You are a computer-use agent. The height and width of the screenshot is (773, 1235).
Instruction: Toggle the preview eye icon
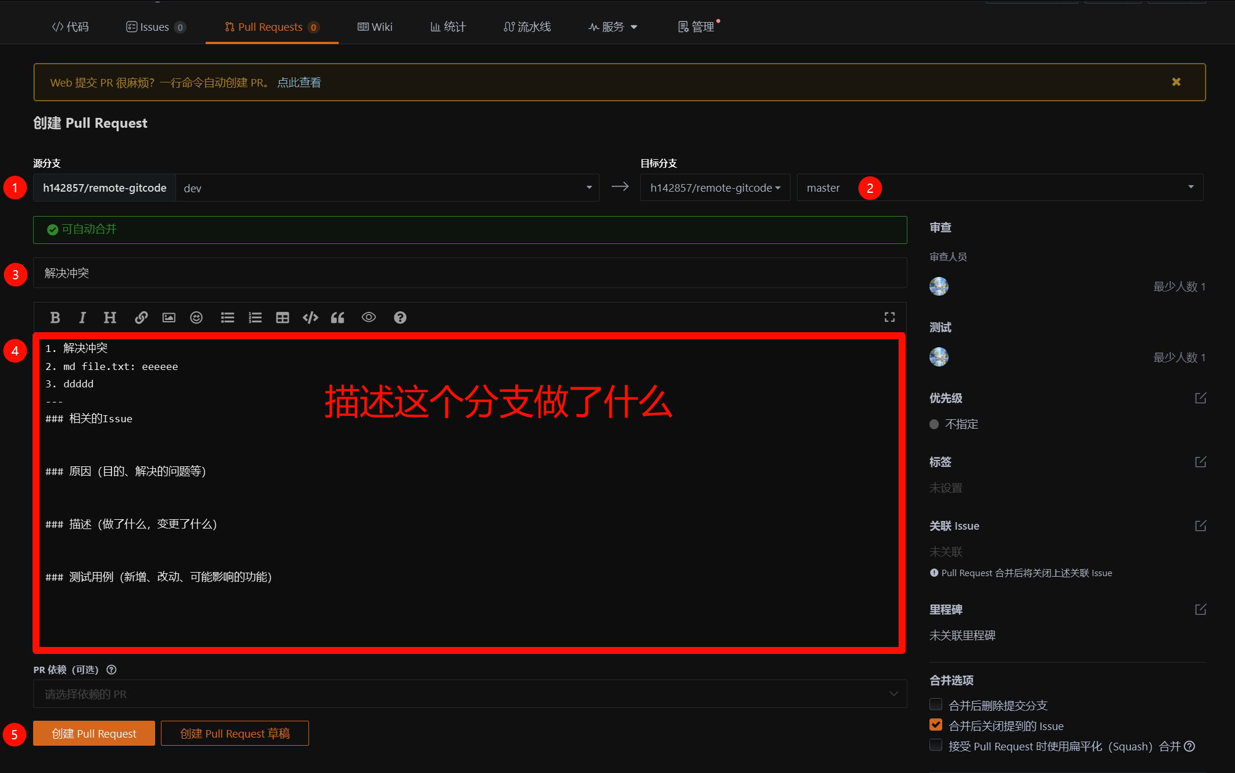click(369, 317)
